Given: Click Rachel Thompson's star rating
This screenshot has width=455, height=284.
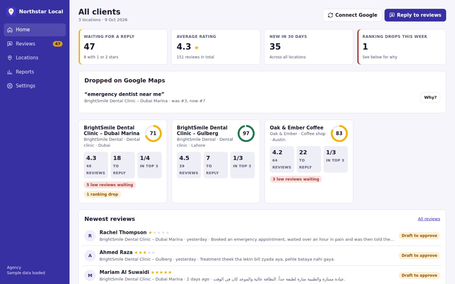Looking at the screenshot, I should point(159,233).
